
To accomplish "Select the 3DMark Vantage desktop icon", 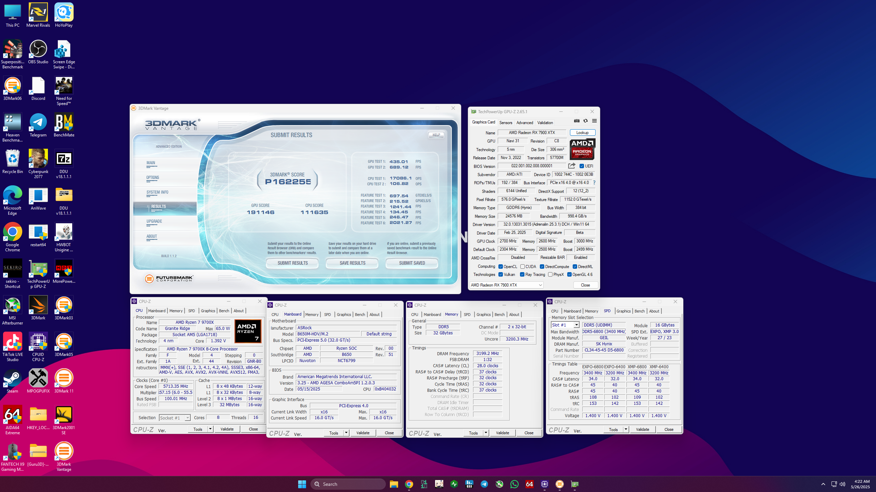I will point(64,457).
